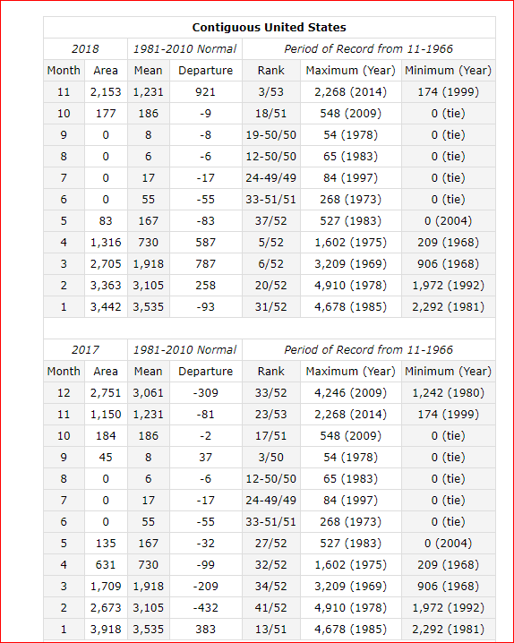514x643 pixels.
Task: Select 2017 September rank 3/50
Action: [x=271, y=458]
